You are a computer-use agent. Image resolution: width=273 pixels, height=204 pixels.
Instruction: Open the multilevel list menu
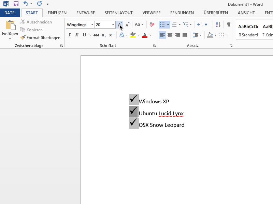(187, 24)
